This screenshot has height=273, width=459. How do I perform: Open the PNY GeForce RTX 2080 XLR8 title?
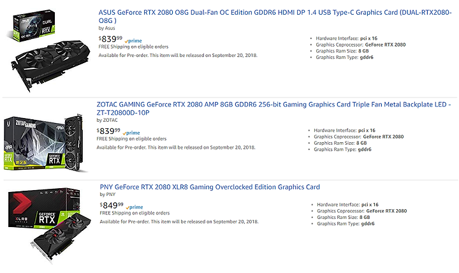point(210,187)
